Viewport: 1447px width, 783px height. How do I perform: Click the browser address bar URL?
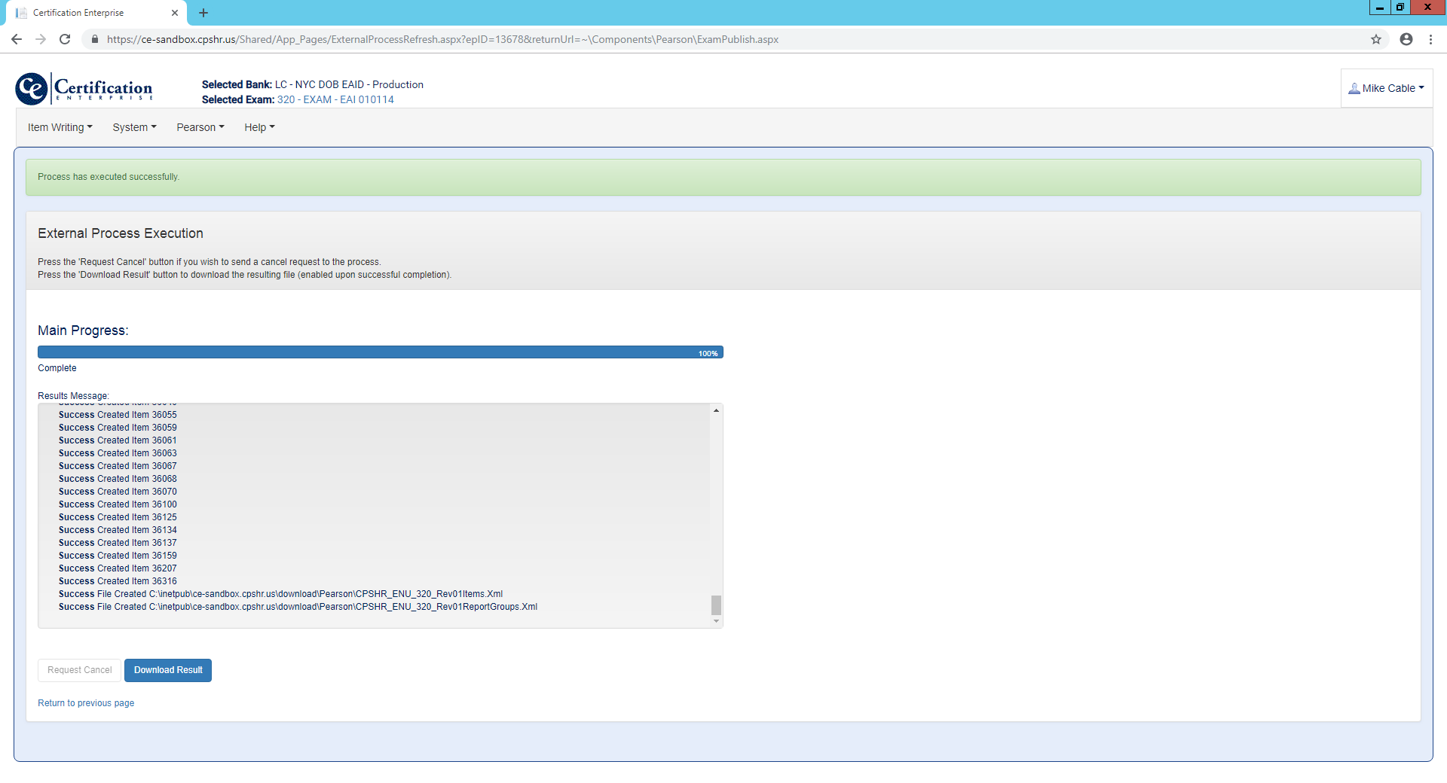442,39
